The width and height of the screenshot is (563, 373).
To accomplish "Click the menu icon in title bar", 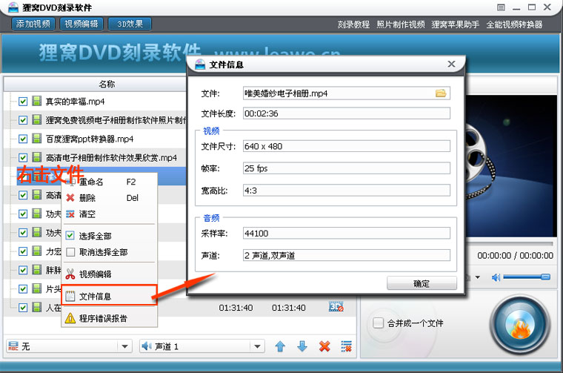I will point(501,7).
